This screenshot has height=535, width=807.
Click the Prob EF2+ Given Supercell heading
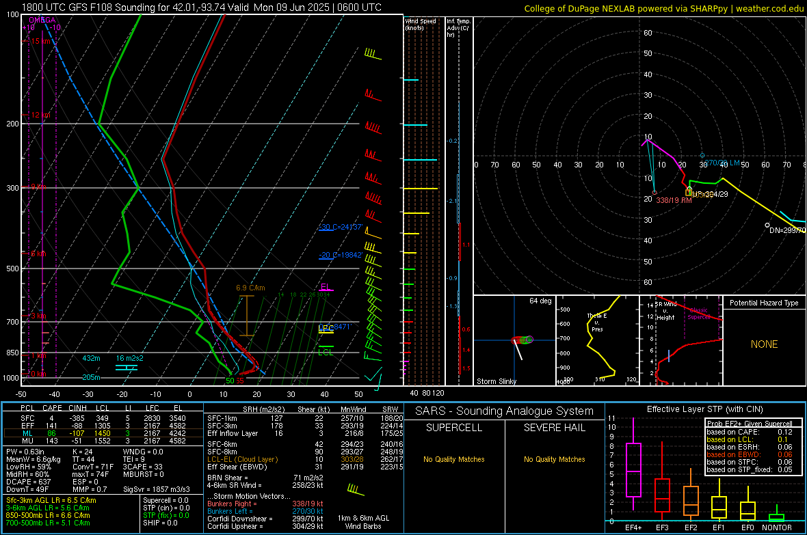[750, 424]
